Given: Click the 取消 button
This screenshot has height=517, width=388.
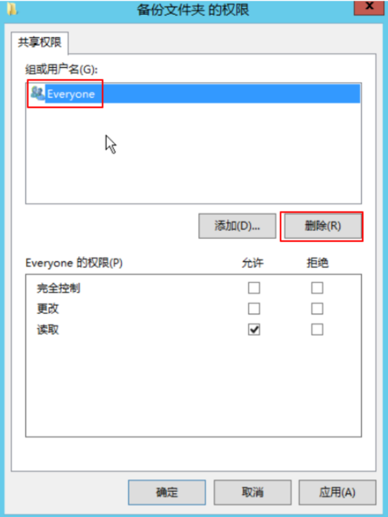Looking at the screenshot, I should coord(252,492).
